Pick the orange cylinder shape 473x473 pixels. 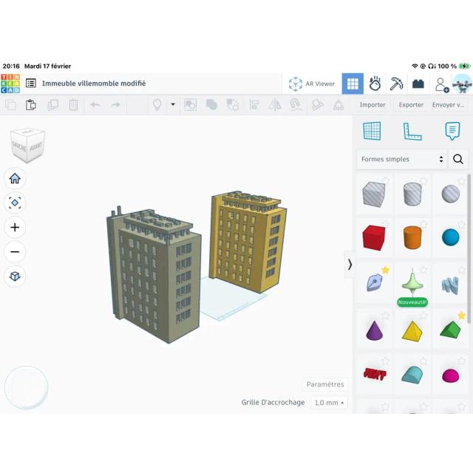pos(412,238)
